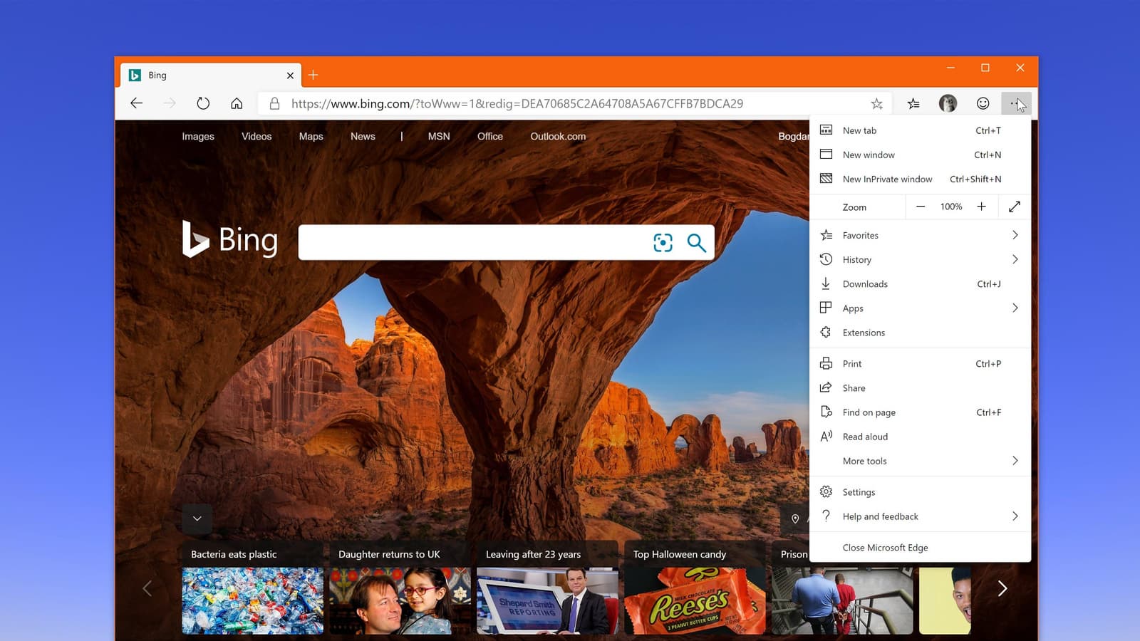Open a new tab with plus button
Image resolution: width=1140 pixels, height=641 pixels.
[313, 75]
